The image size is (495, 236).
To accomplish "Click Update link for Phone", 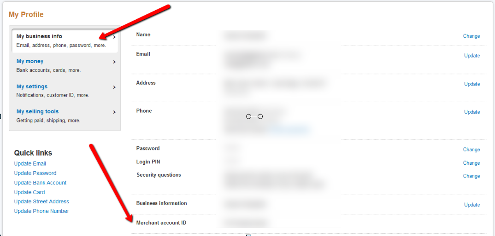I will [x=472, y=112].
